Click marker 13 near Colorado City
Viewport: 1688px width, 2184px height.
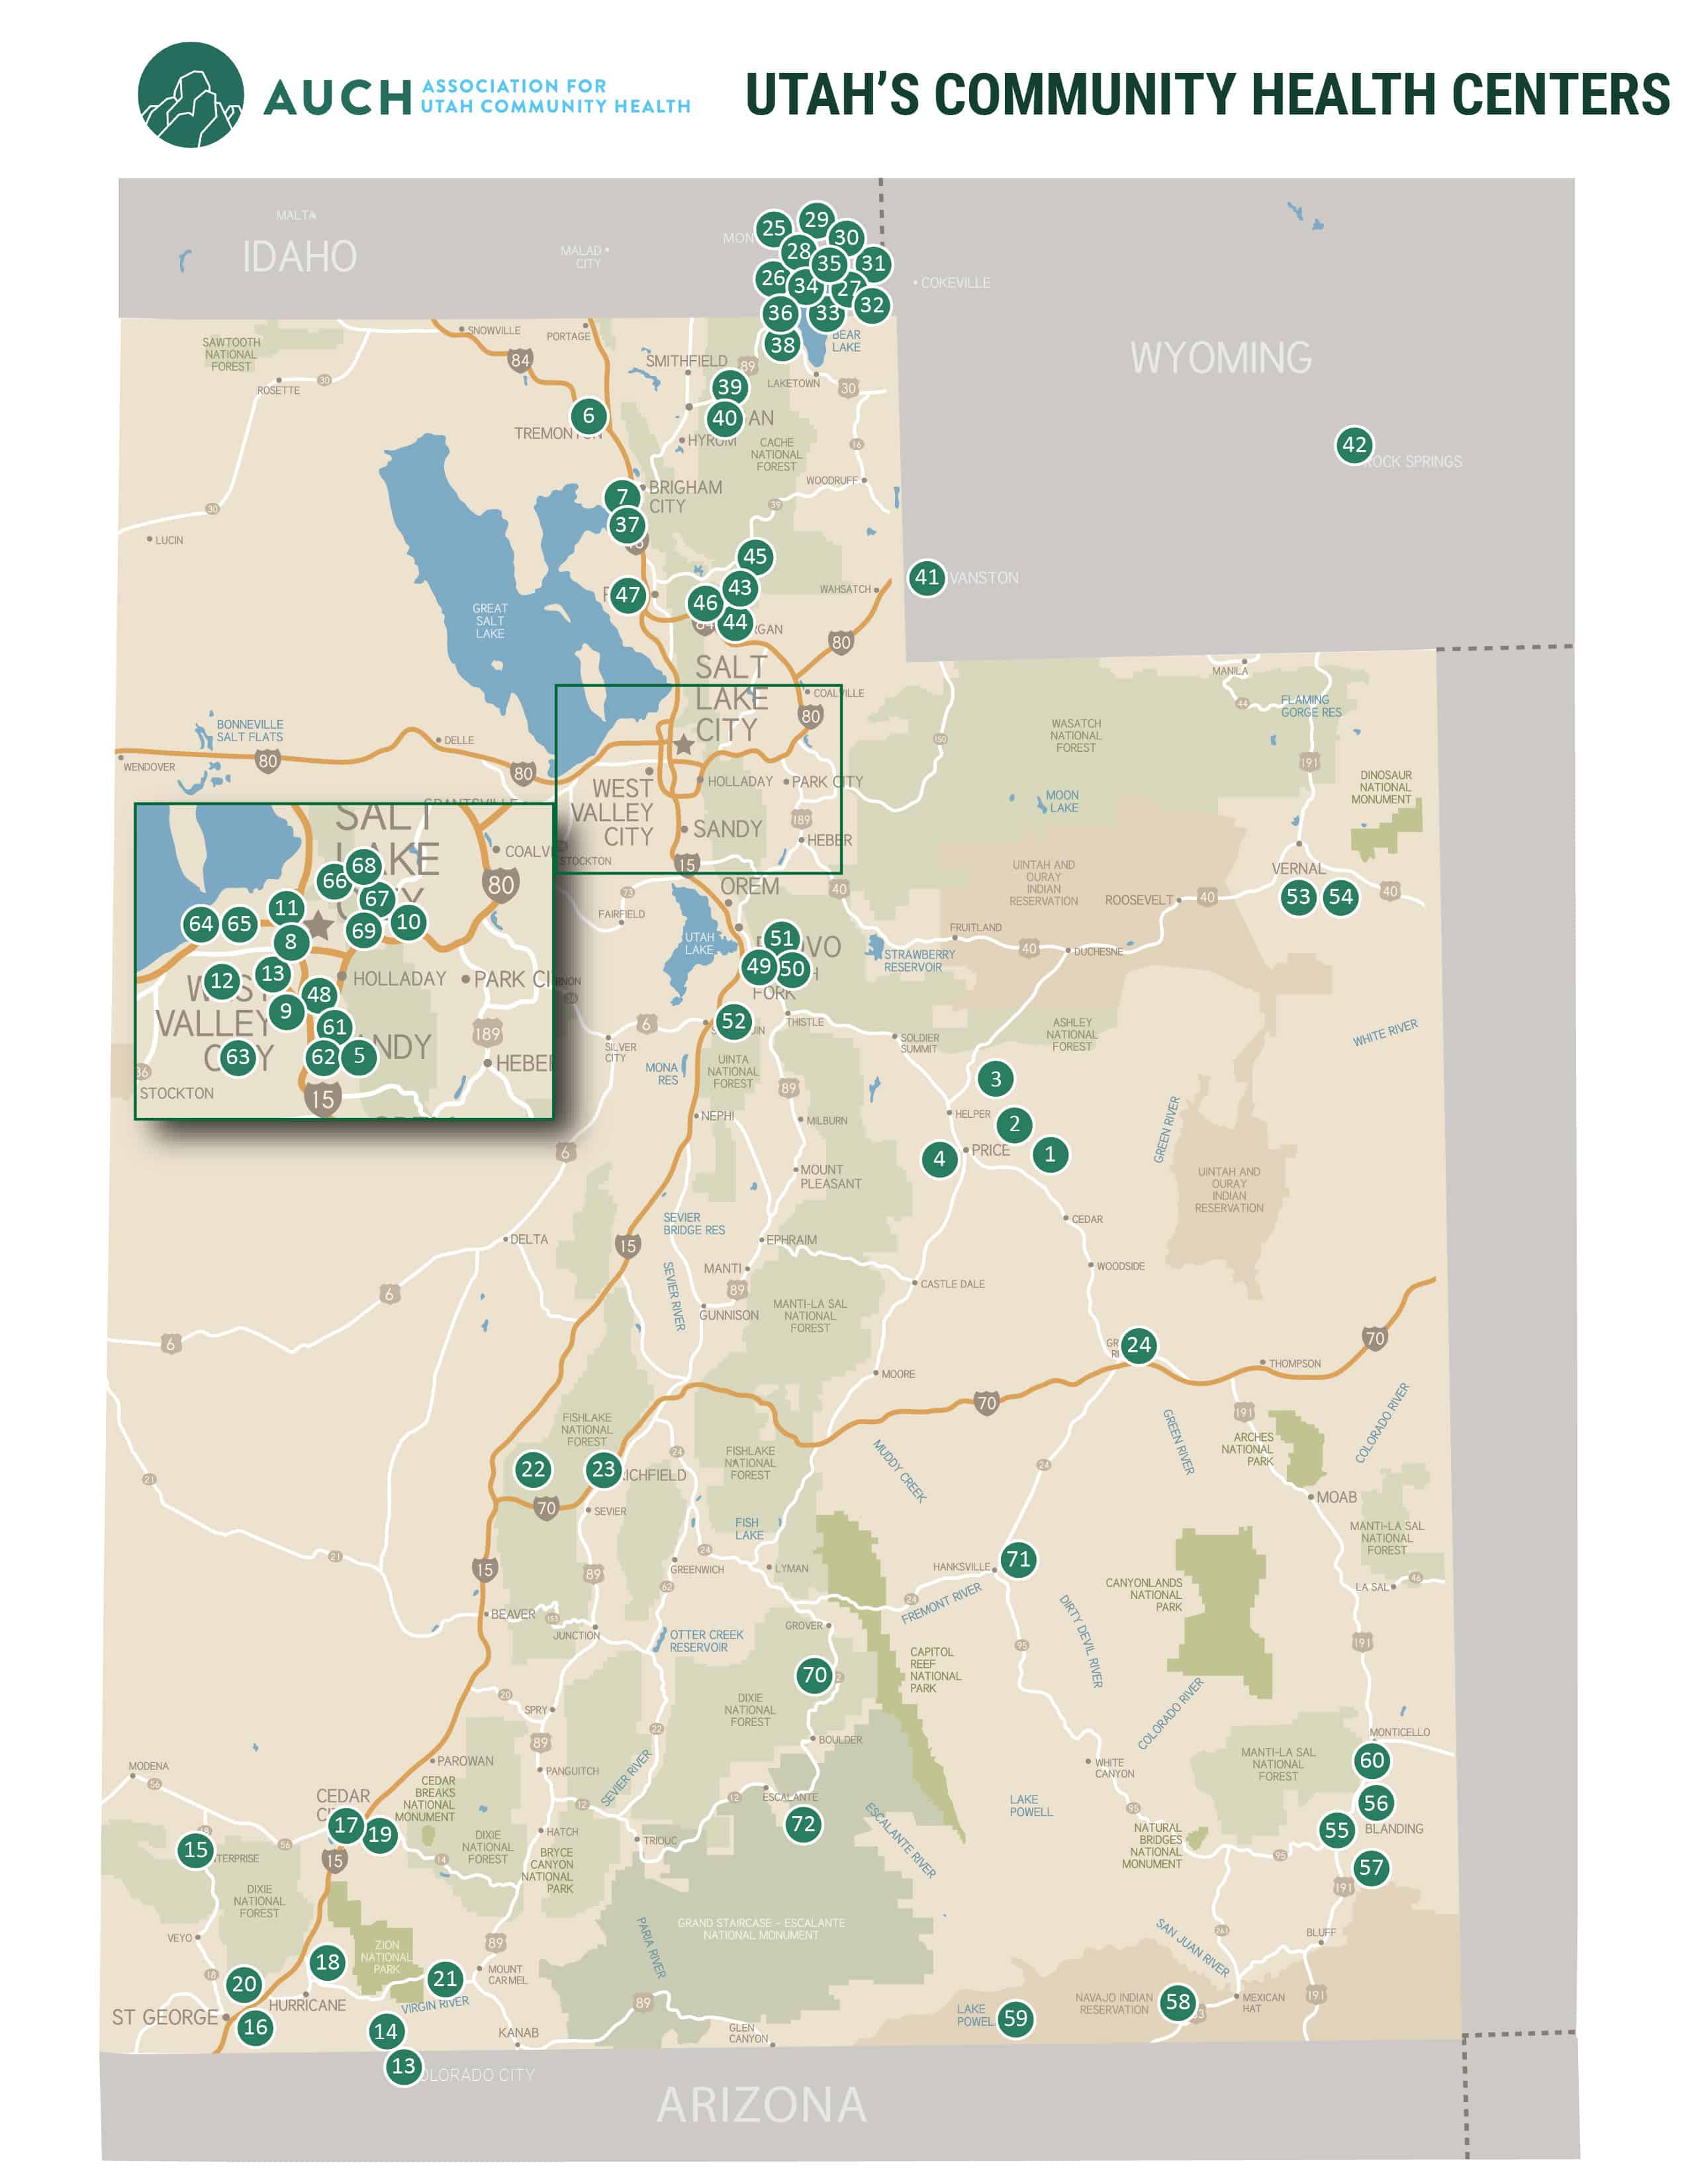pyautogui.click(x=403, y=2066)
